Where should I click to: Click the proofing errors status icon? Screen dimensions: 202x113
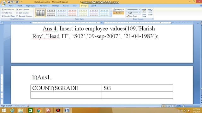[x=28, y=106]
